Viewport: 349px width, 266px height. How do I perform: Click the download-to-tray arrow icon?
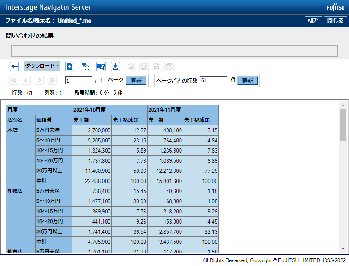click(115, 66)
